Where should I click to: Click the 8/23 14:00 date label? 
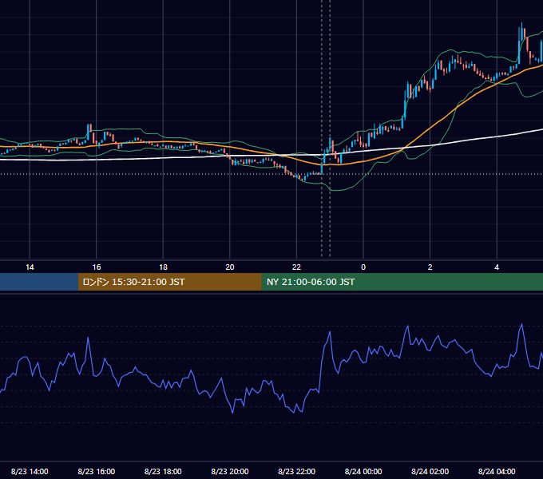click(x=30, y=471)
